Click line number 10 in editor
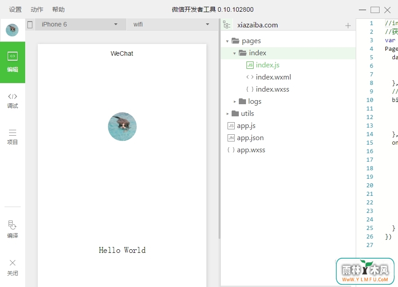The image size is (398, 287). [370, 100]
